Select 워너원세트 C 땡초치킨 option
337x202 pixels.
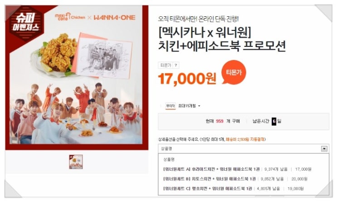pos(234,189)
